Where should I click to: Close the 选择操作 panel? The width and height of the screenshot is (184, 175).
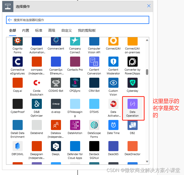coord(149,6)
